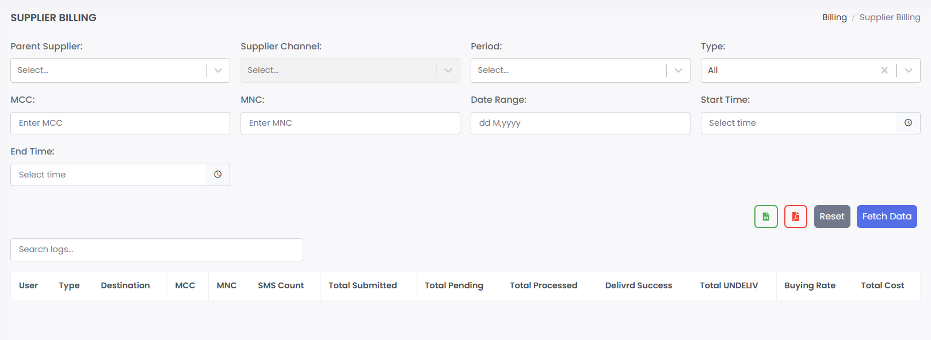931x340 pixels.
Task: Click the red PDF export icon
Action: [796, 217]
